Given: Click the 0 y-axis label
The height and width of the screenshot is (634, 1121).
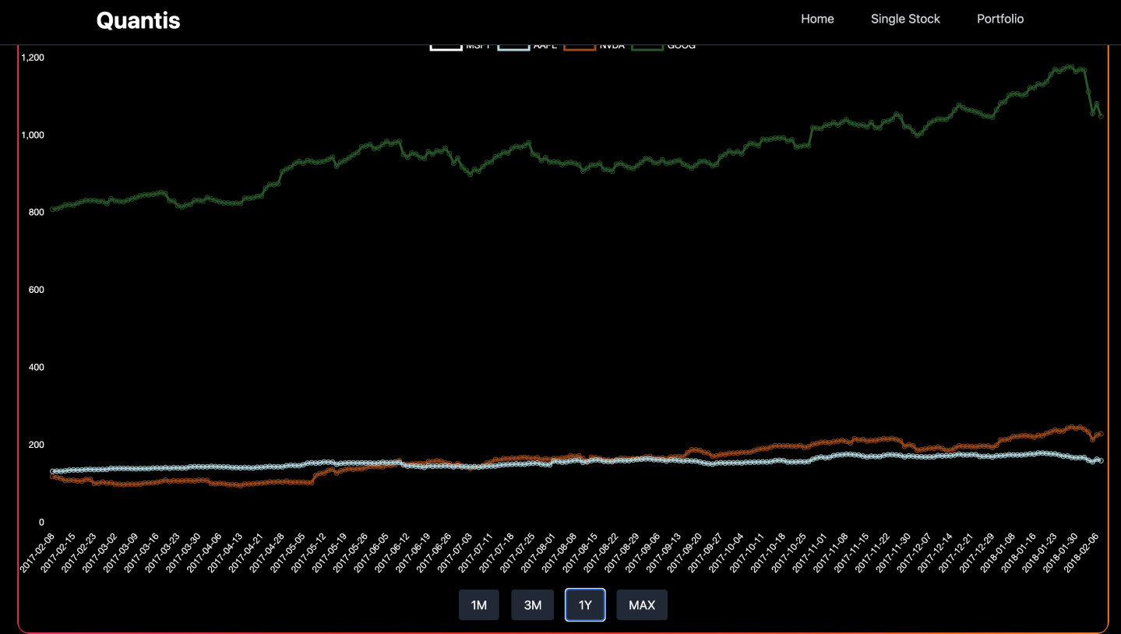Looking at the screenshot, I should [x=41, y=522].
